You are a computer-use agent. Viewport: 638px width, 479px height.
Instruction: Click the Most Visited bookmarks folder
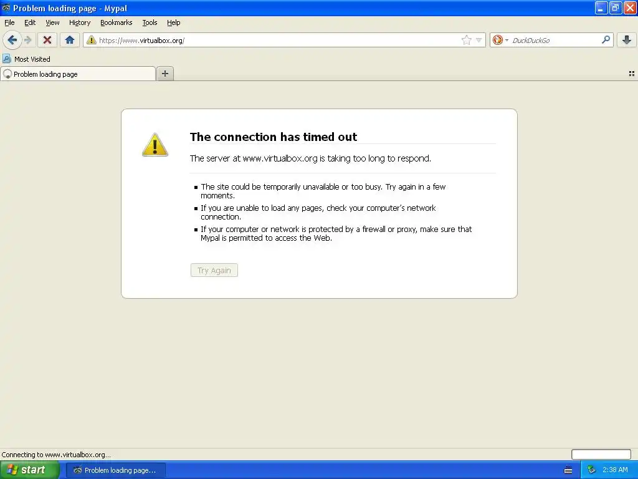(x=26, y=59)
